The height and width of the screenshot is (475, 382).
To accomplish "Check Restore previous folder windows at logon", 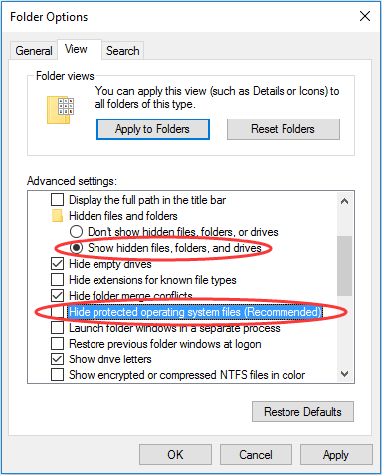I will (57, 344).
